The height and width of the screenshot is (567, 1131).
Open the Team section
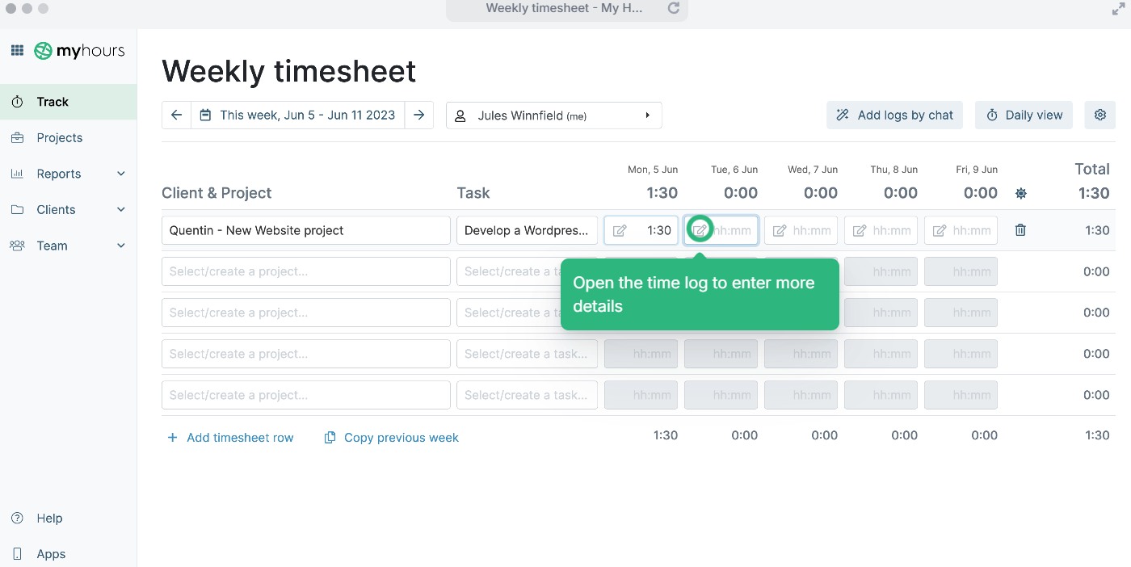click(52, 246)
